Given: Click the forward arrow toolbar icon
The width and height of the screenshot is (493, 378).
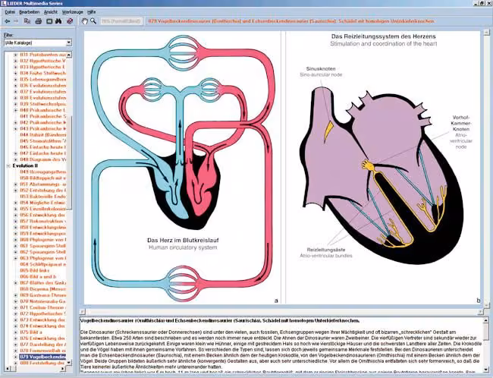Looking at the screenshot, I should pos(16,21).
